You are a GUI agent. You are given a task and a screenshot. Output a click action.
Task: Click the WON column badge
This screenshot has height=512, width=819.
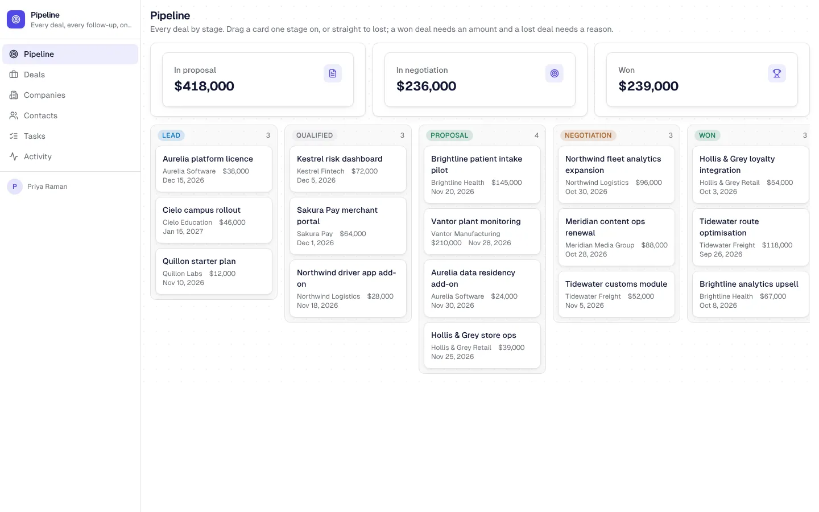707,135
